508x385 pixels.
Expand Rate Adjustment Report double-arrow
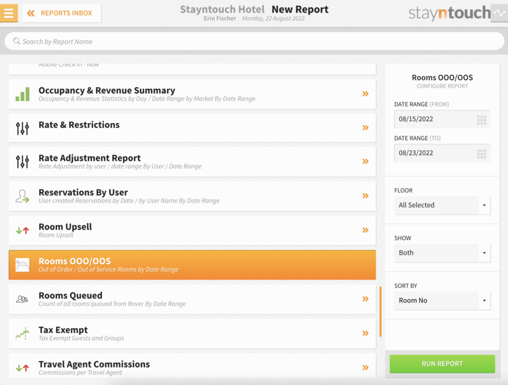tap(366, 162)
